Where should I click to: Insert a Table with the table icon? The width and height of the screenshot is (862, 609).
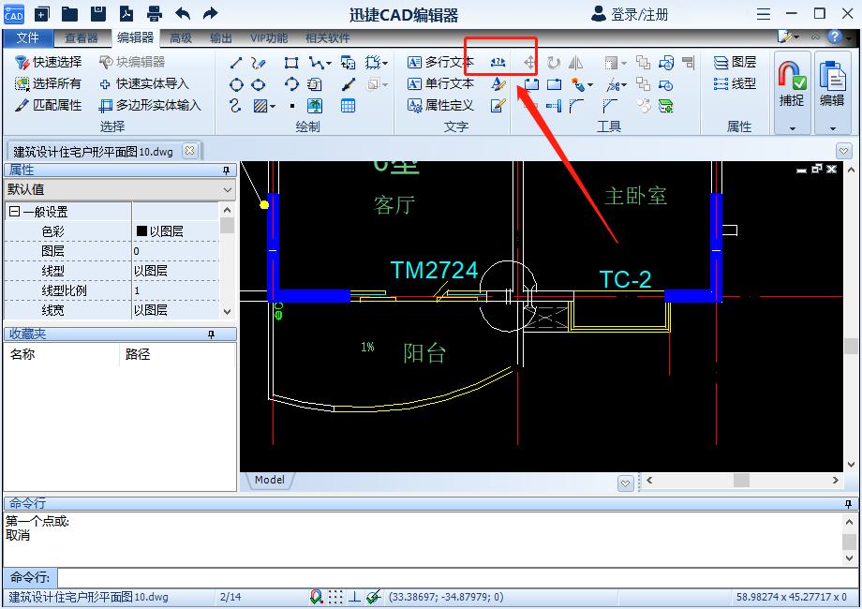pos(347,105)
